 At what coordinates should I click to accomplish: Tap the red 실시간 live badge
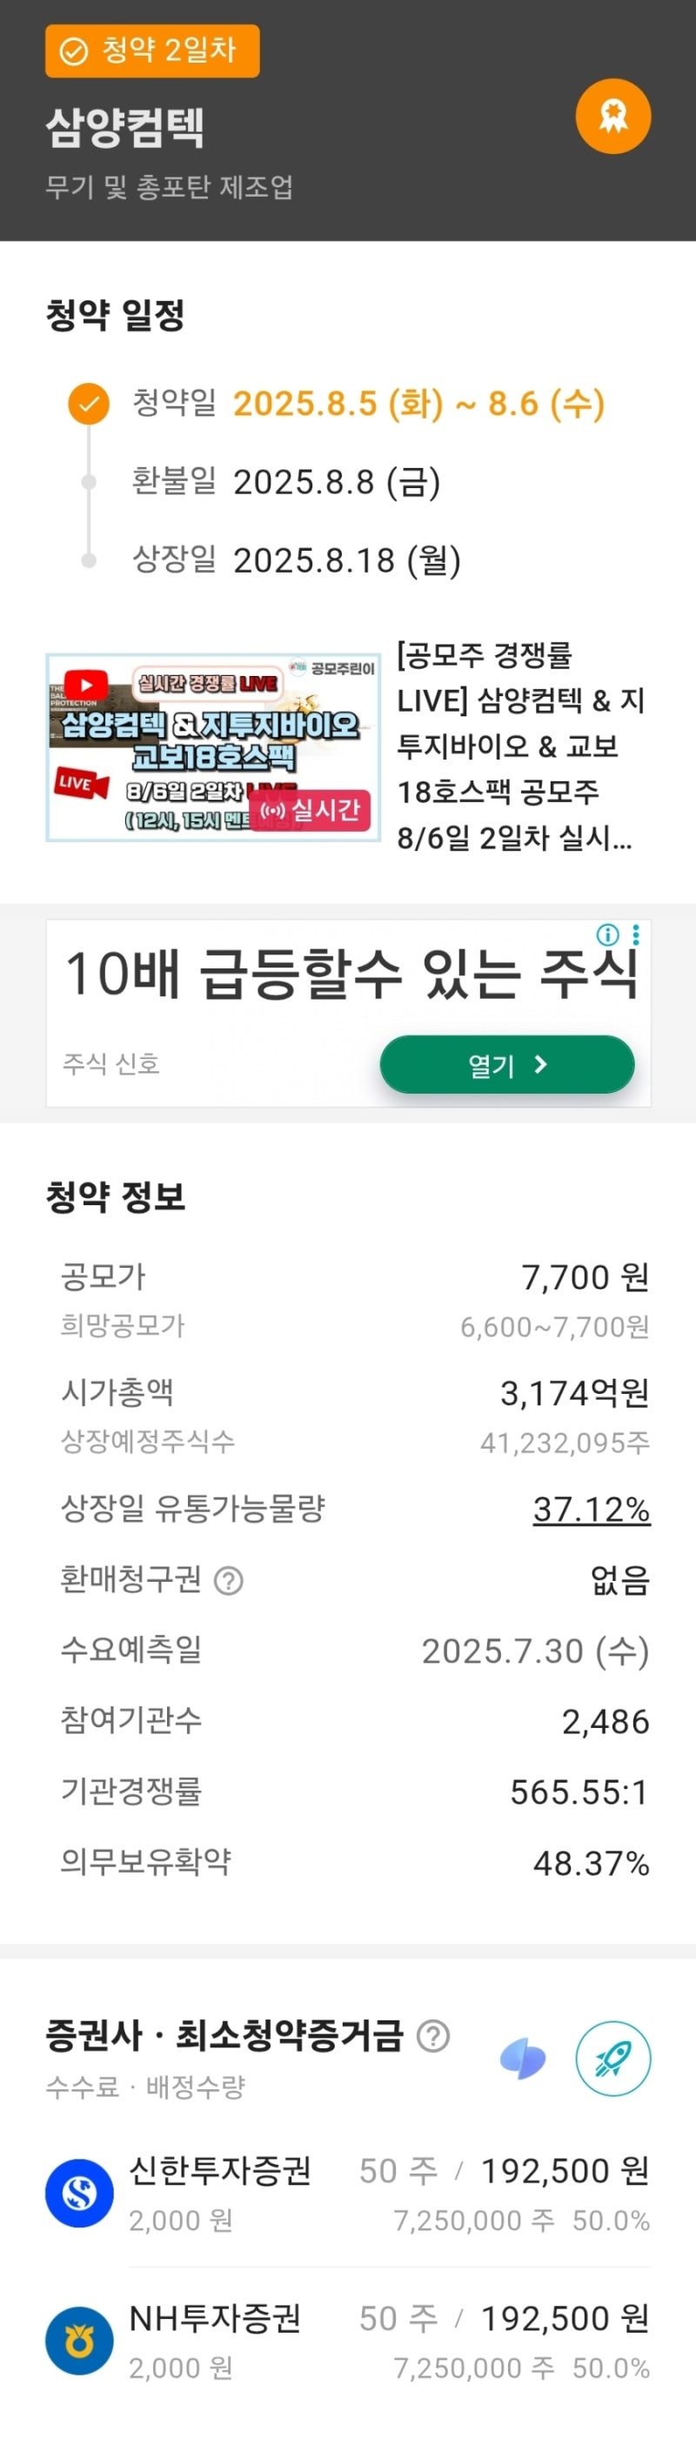click(x=311, y=809)
